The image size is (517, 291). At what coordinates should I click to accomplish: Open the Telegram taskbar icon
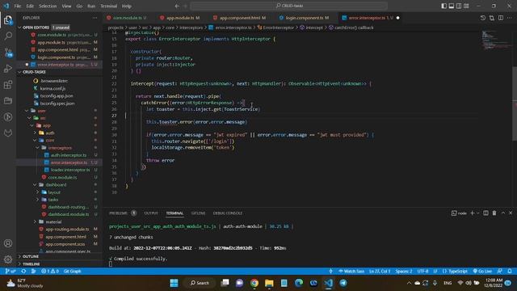pos(343,283)
